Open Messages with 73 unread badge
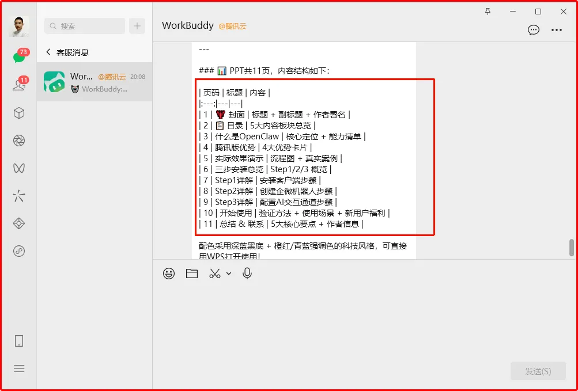578x391 pixels. pyautogui.click(x=19, y=57)
